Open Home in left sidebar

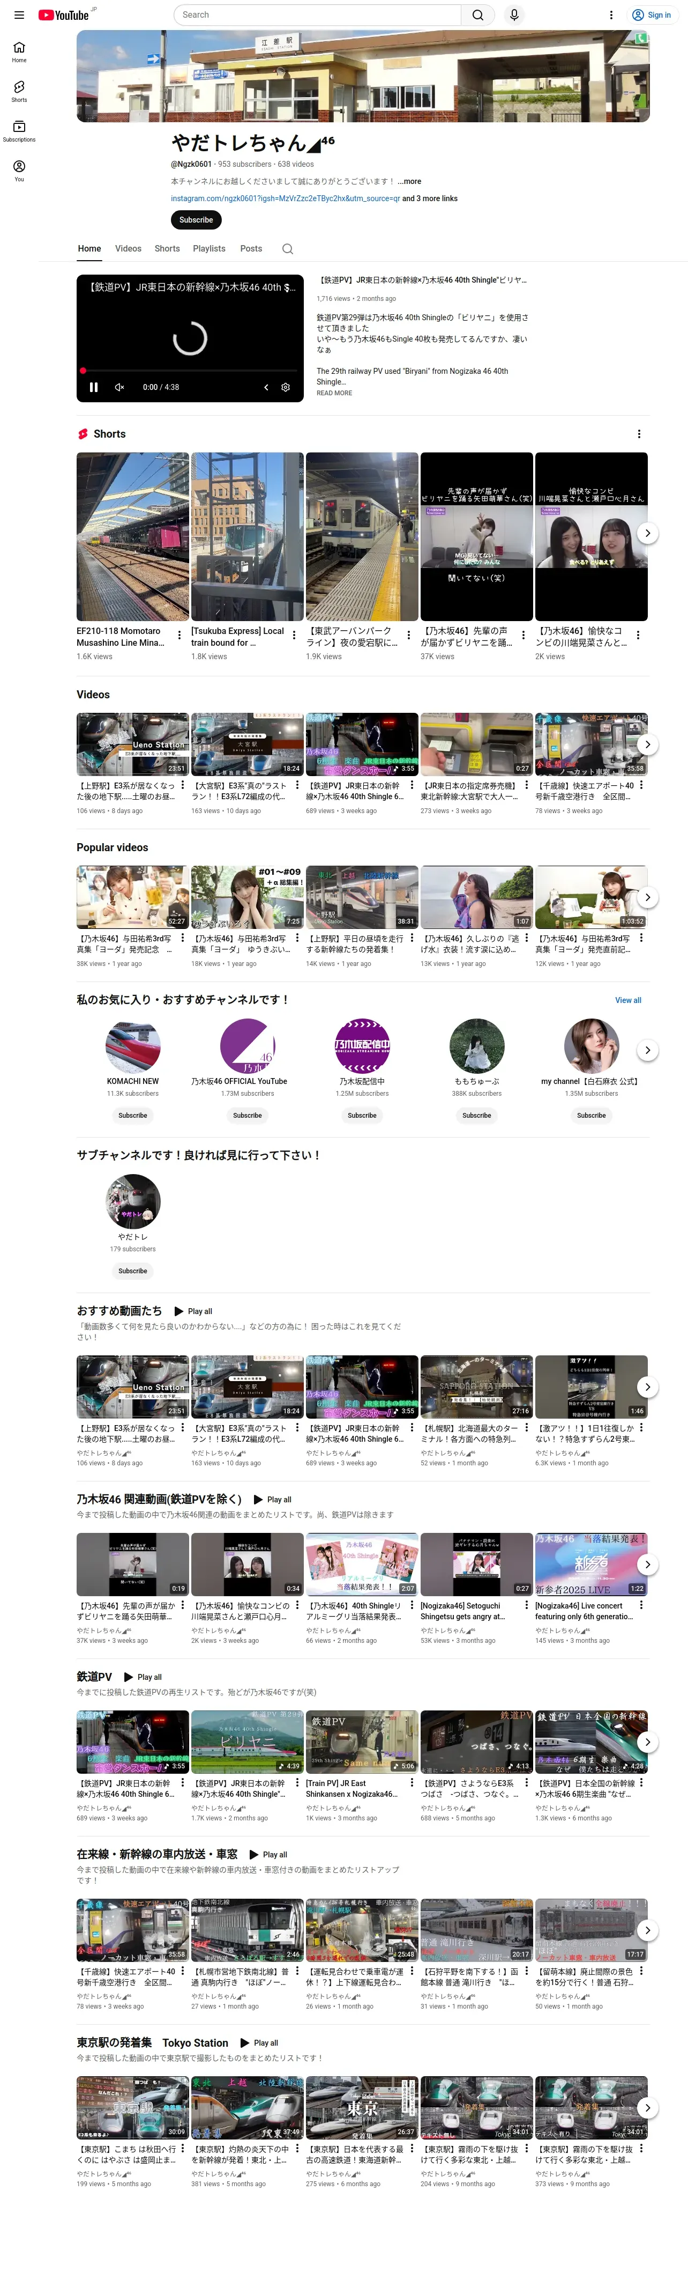19,52
